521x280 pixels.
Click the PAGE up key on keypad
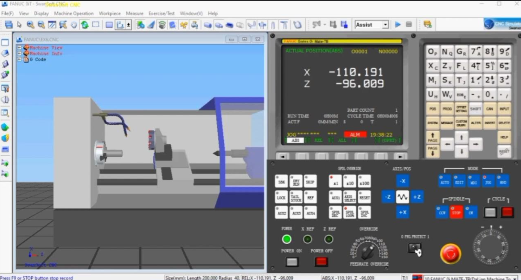coord(432,137)
